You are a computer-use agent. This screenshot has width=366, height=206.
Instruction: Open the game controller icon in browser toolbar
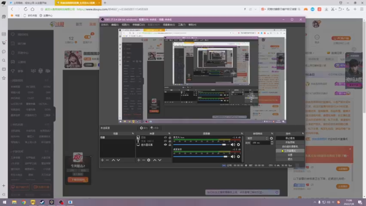pyautogui.click(x=306, y=9)
